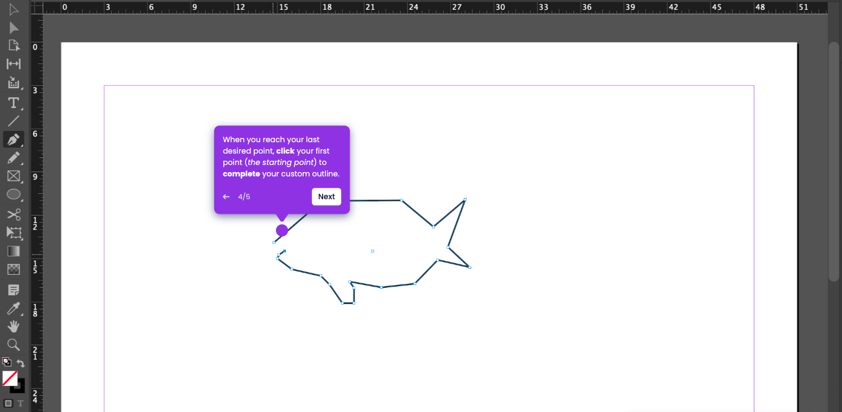Click the vertical scrollbar thumb
842x412 pixels.
(x=834, y=161)
